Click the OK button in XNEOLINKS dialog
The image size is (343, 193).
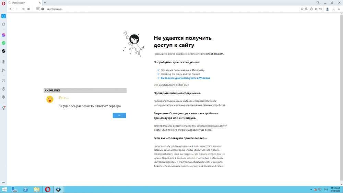coord(119,116)
